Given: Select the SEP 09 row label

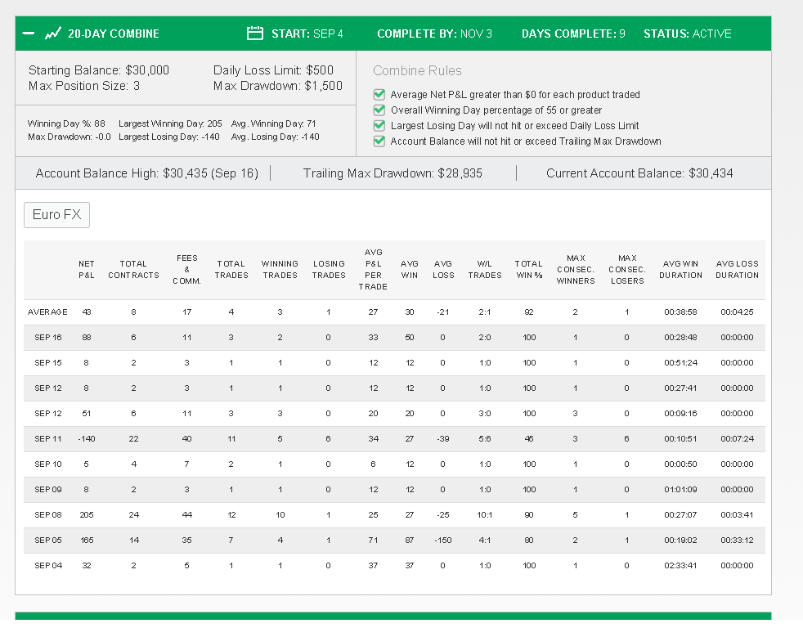Looking at the screenshot, I should pos(48,490).
